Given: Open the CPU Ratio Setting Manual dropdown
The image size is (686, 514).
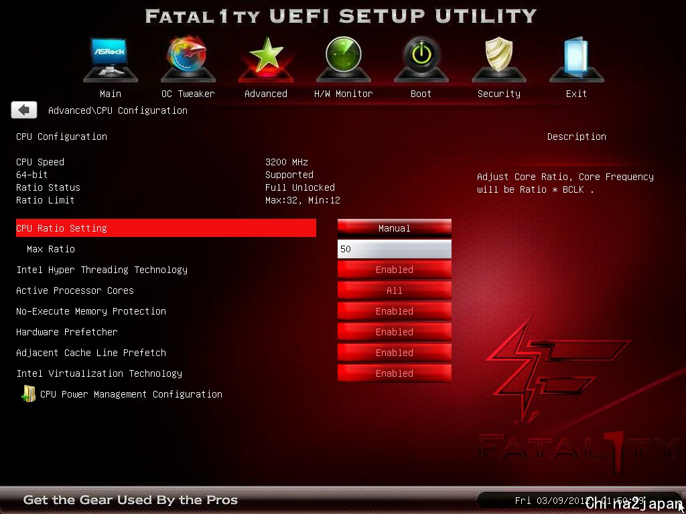Looking at the screenshot, I should click(394, 228).
